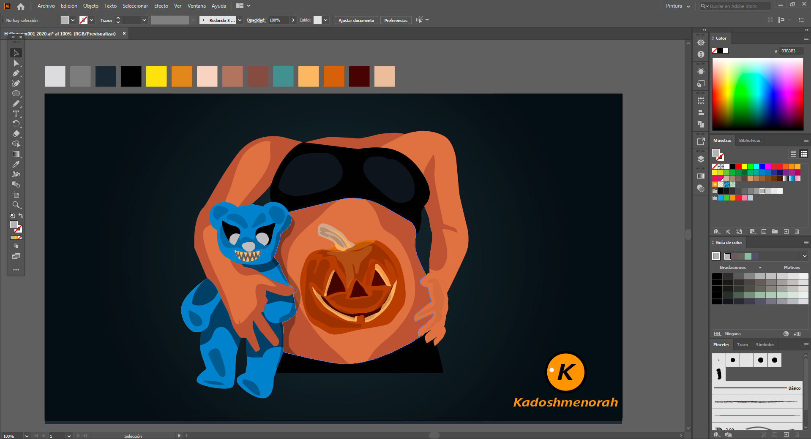Open harmony rules dropdown in Guía de color
This screenshot has height=439, width=811.
tap(805, 256)
